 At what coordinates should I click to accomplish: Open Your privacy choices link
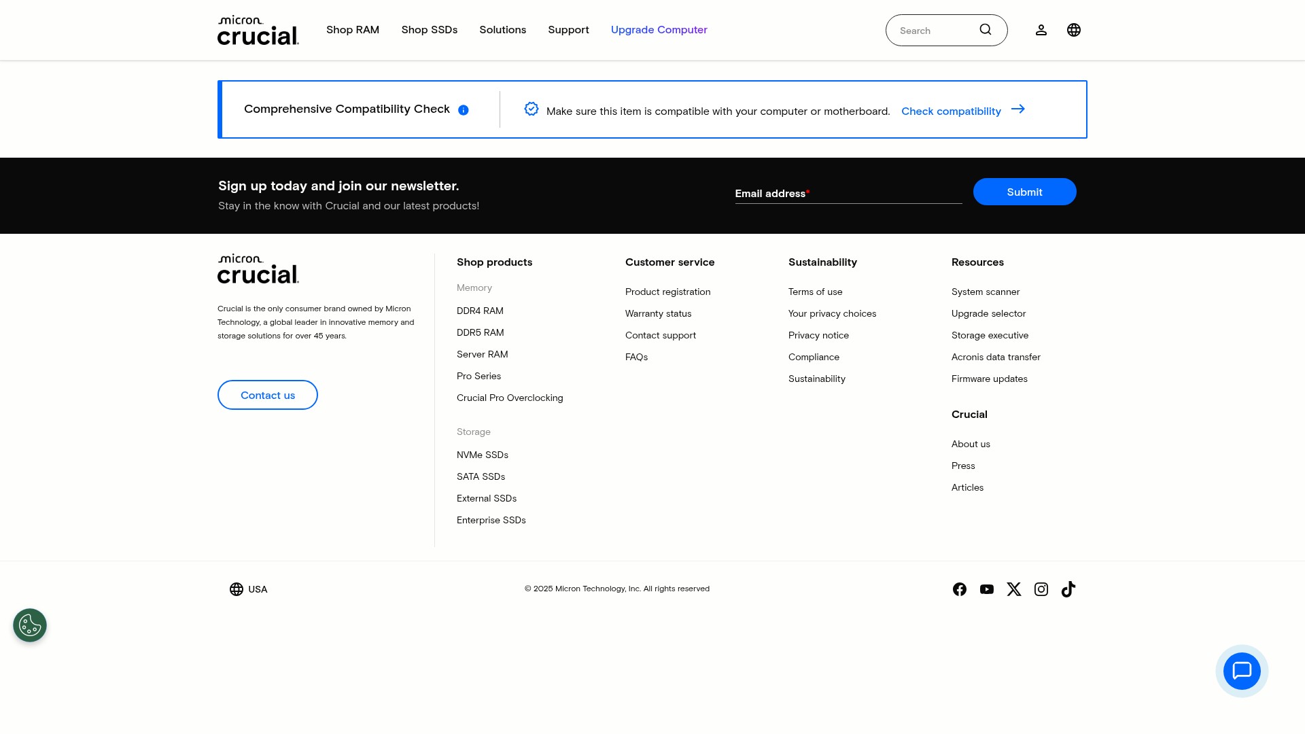pos(833,314)
